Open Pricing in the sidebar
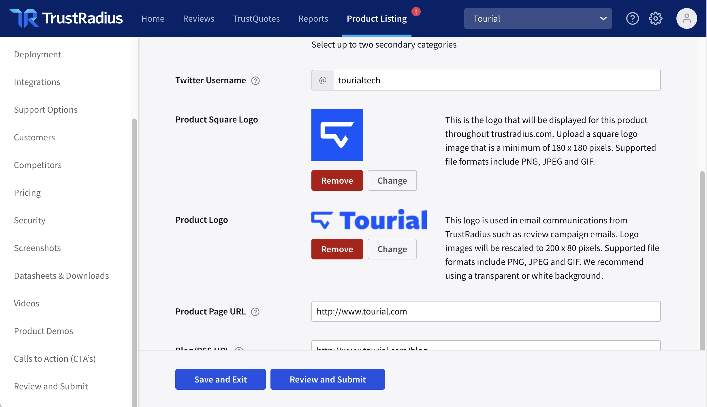 point(27,193)
